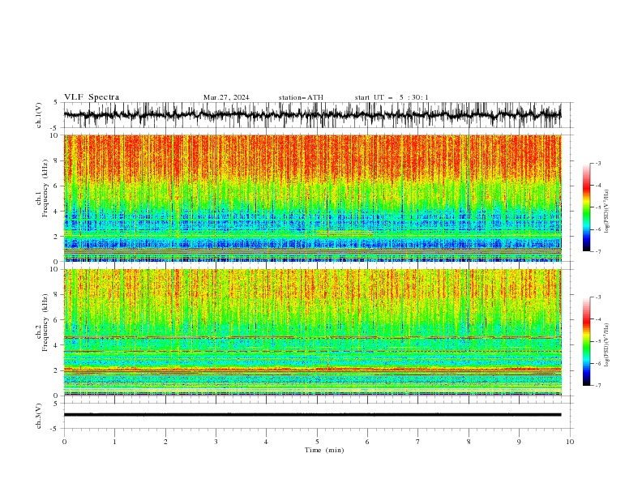Click the ch.3(V) axis label
Image resolution: width=642 pixels, height=496 pixels.
point(39,416)
